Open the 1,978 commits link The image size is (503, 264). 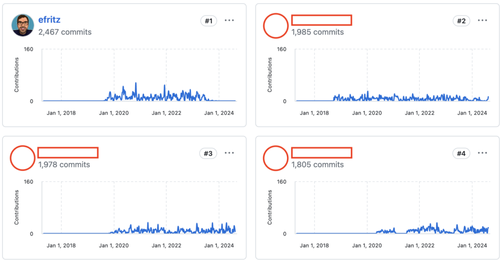tap(64, 164)
